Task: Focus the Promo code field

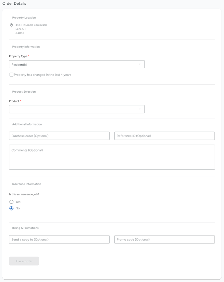Action: click(164, 240)
